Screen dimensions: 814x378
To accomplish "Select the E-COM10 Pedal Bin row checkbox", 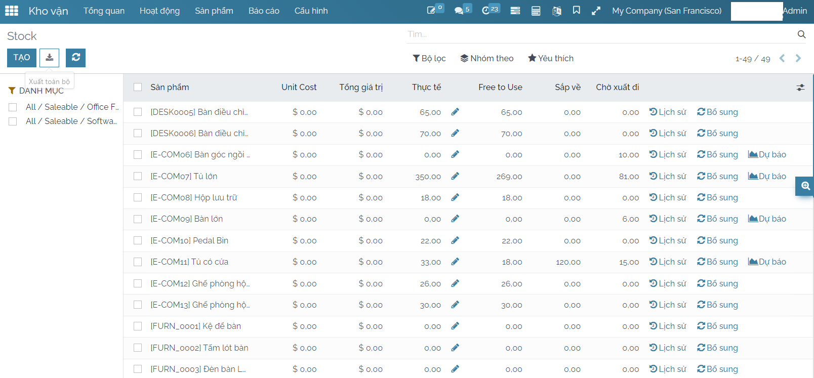I will point(138,240).
